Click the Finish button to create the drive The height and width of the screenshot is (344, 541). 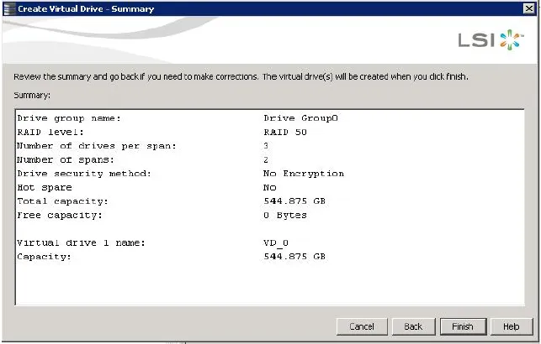pos(462,326)
